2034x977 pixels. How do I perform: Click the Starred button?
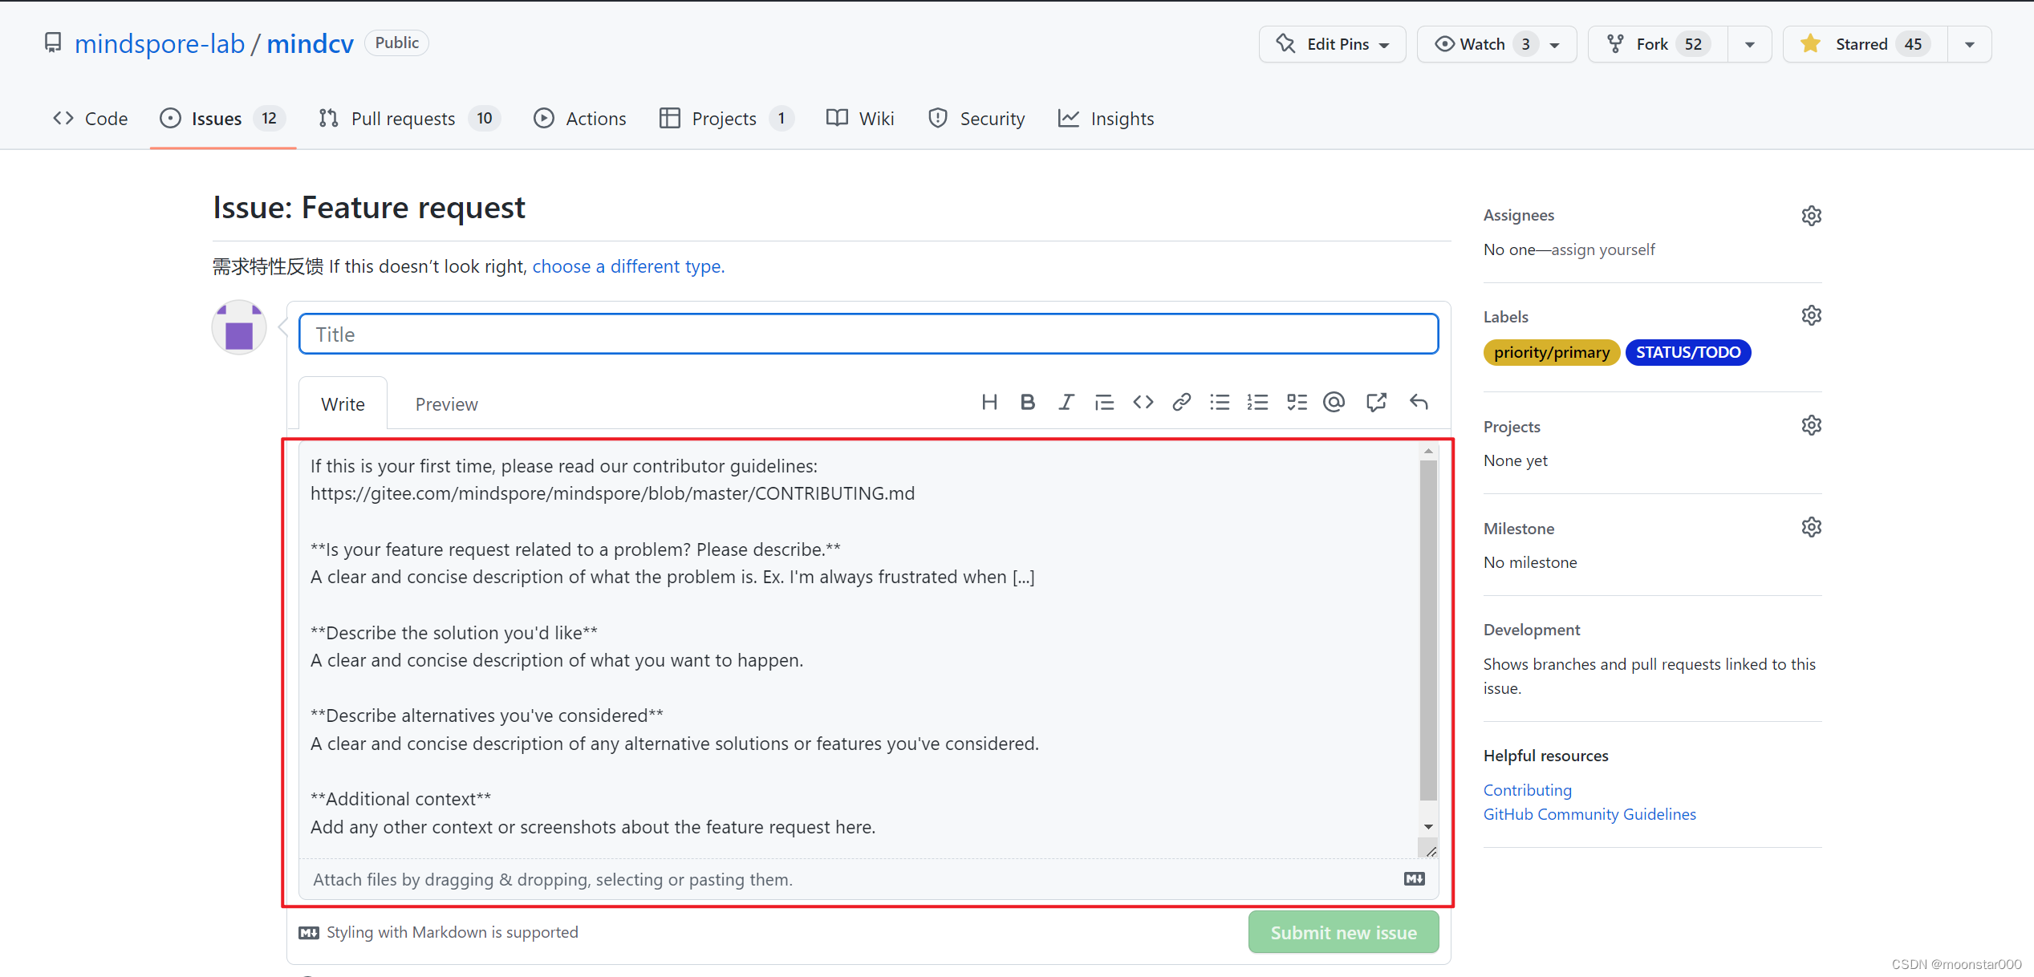click(1865, 44)
